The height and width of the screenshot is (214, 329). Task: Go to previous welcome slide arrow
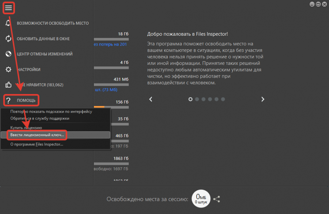[x=151, y=99]
